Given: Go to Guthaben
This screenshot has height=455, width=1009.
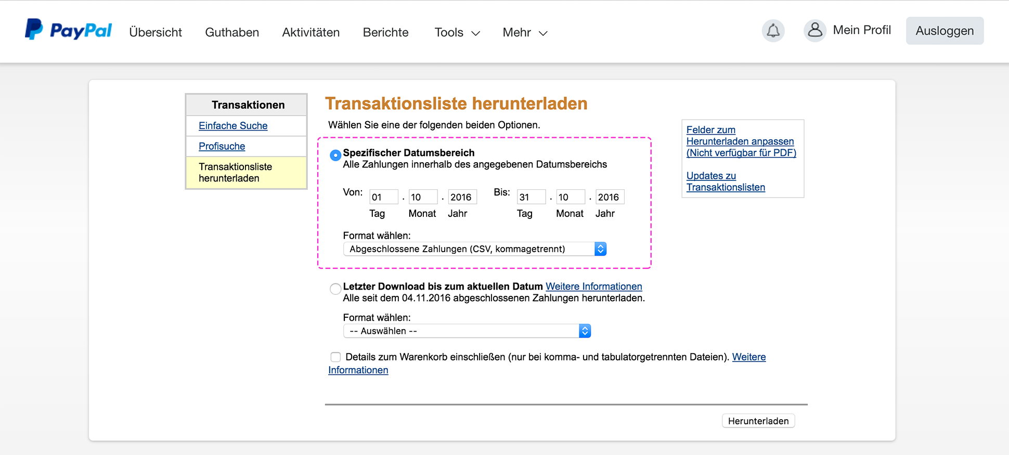Looking at the screenshot, I should 232,32.
